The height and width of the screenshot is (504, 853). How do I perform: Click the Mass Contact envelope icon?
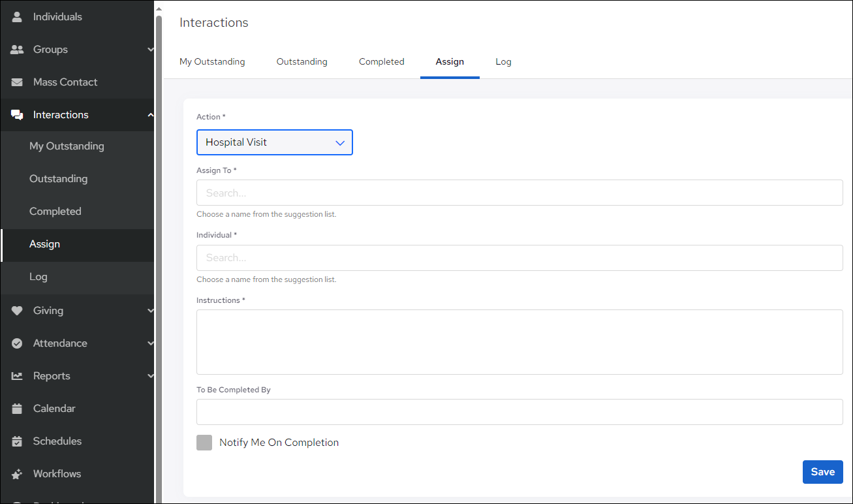(x=18, y=82)
